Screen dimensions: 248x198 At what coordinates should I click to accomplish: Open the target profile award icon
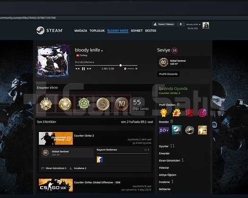202,113
